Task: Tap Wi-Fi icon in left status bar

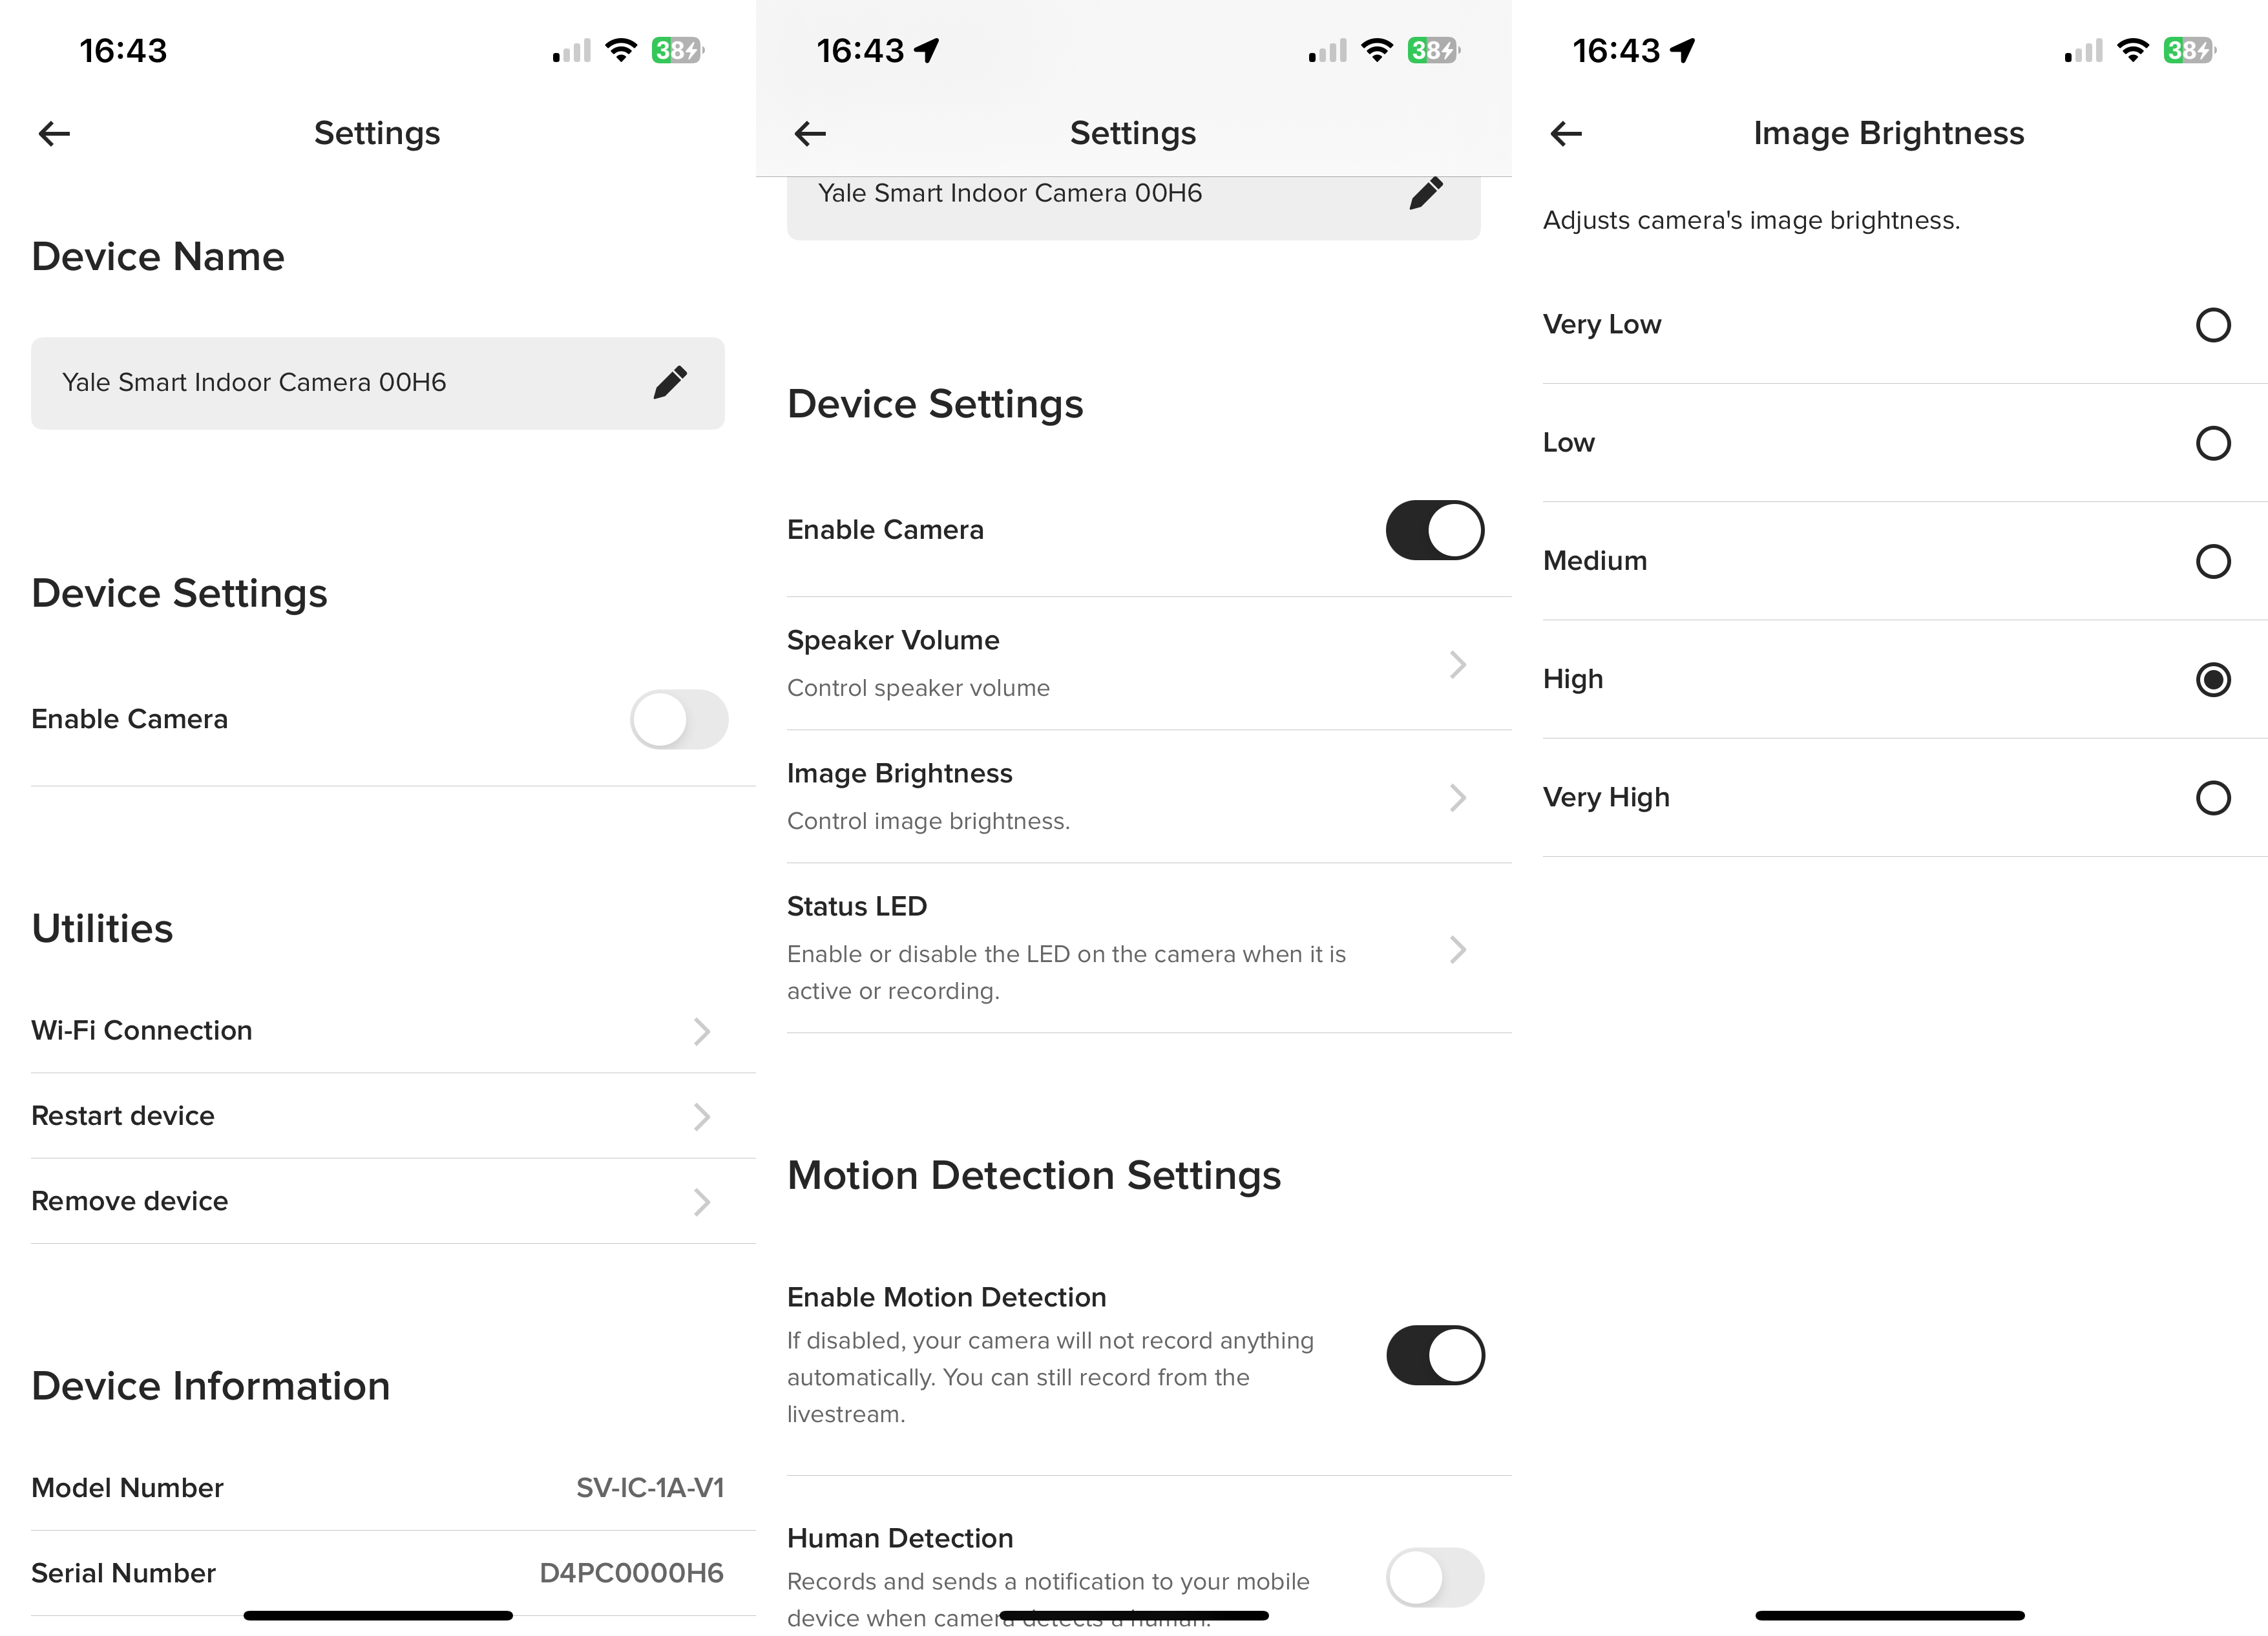Action: [x=622, y=50]
